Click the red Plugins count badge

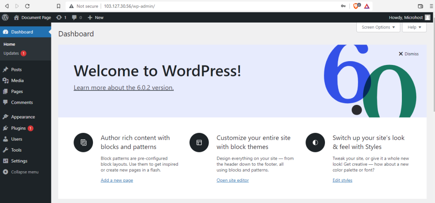[31, 128]
